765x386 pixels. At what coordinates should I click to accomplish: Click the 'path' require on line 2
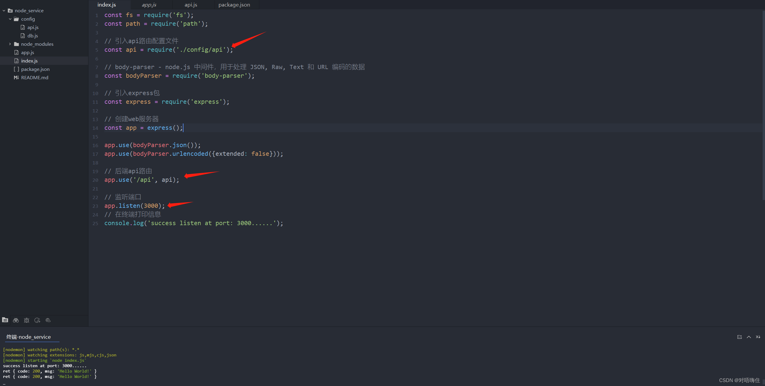[x=179, y=24]
